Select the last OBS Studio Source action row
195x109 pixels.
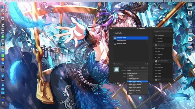131,44
